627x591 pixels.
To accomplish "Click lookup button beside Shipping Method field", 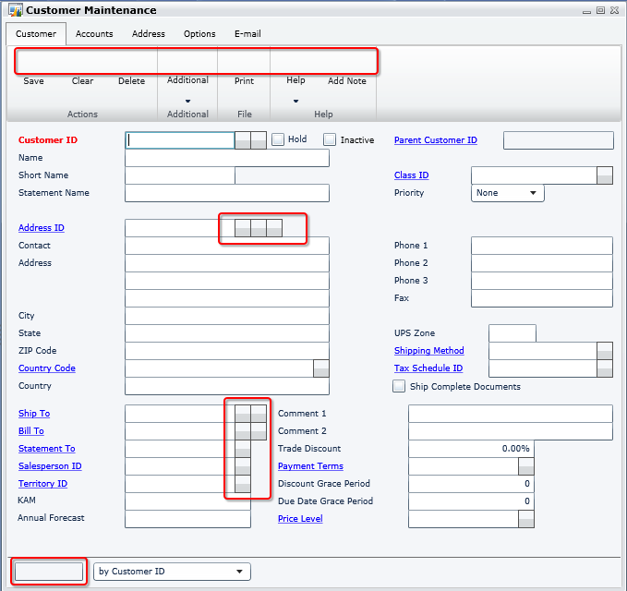I will coord(605,351).
